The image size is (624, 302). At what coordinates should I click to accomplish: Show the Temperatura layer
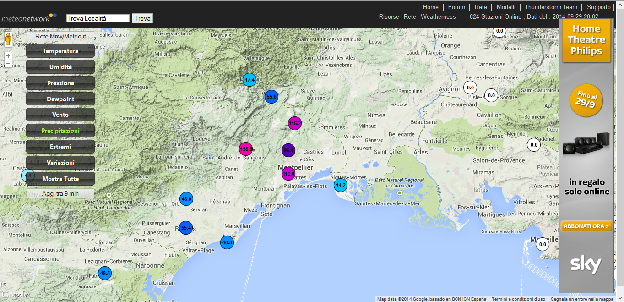click(60, 51)
